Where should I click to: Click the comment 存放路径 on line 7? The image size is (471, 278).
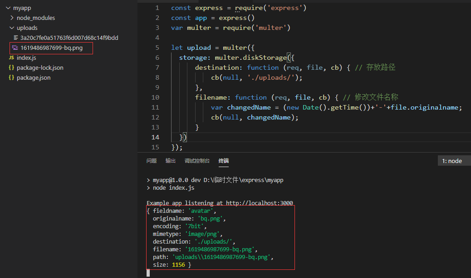[381, 67]
